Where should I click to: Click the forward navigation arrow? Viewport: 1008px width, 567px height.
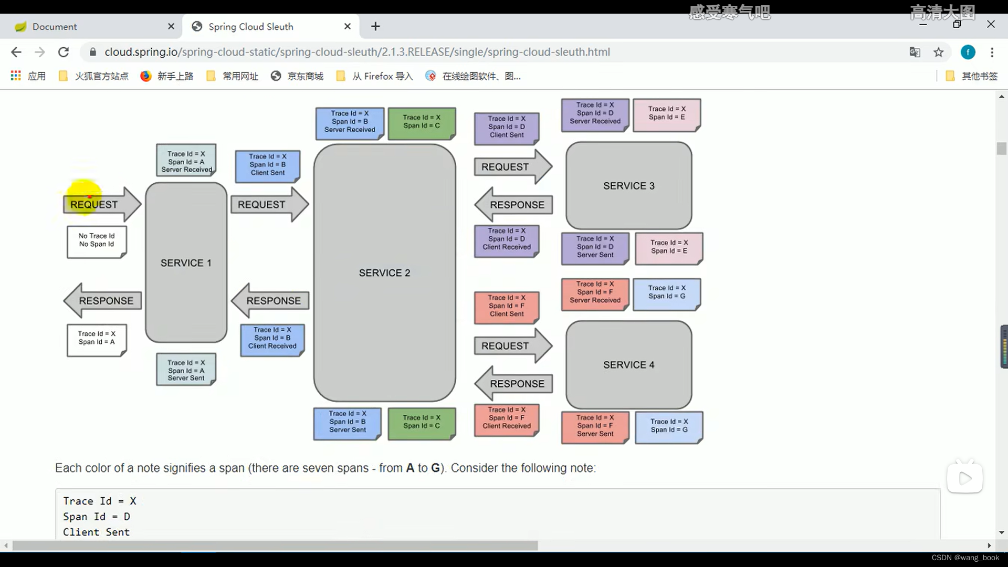tap(39, 52)
